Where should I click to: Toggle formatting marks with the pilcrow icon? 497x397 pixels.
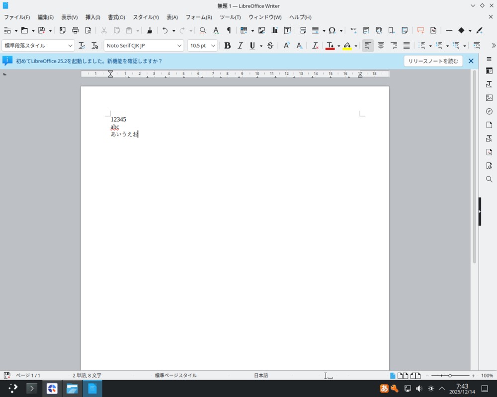[229, 30]
